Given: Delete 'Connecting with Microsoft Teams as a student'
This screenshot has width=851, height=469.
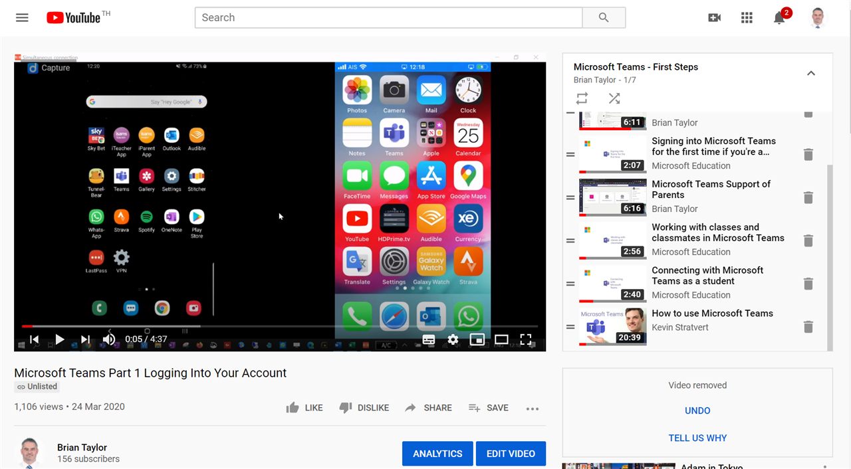Looking at the screenshot, I should click(808, 284).
